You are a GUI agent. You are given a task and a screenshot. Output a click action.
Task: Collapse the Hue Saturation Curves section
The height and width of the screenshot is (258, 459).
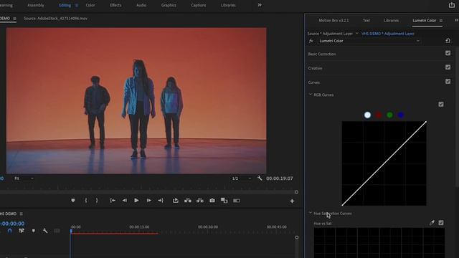click(311, 213)
